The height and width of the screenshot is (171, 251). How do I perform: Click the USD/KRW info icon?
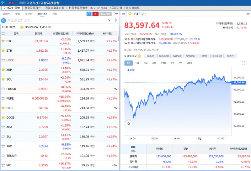[22, 27]
